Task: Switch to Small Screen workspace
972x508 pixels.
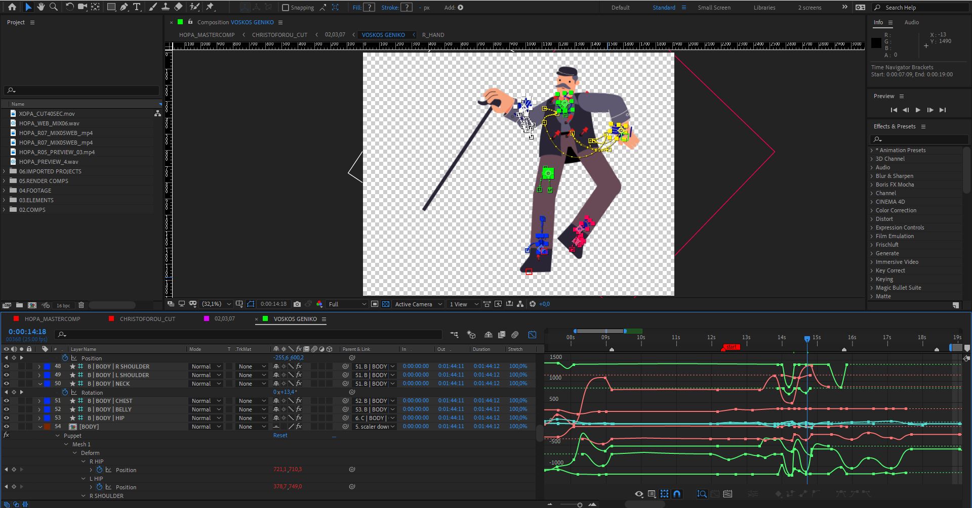Action: (x=714, y=8)
